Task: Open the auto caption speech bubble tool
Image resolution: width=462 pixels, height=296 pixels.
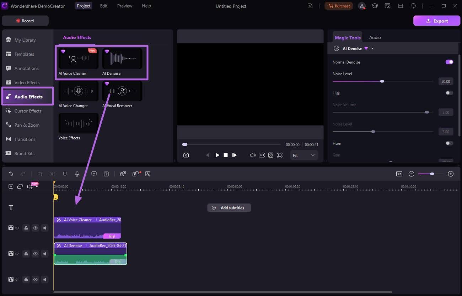Action: (94, 174)
